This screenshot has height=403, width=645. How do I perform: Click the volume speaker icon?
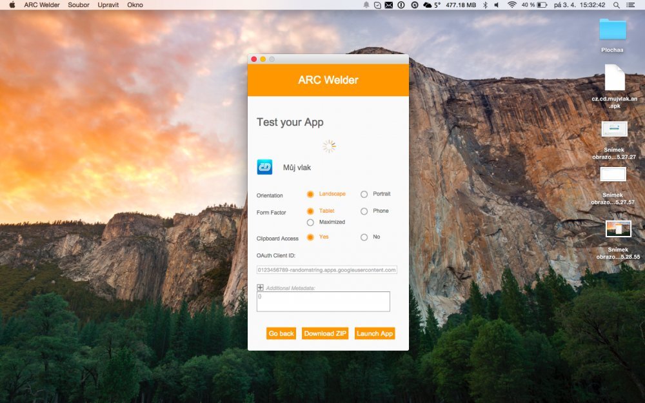click(497, 5)
